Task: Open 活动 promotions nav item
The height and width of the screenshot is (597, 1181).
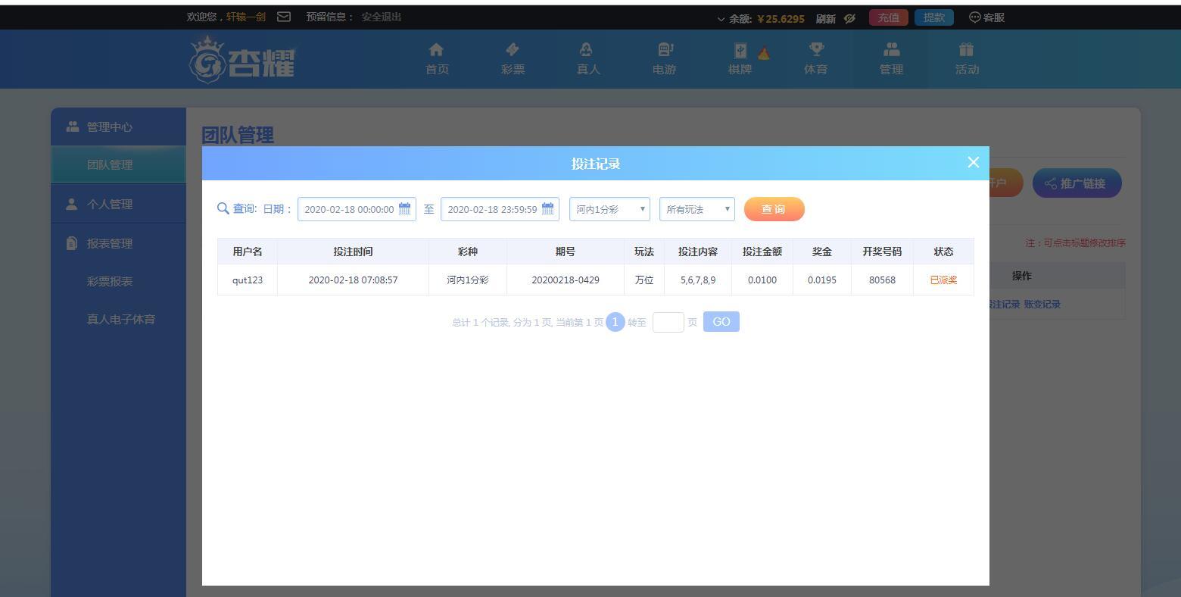Action: tap(967, 59)
